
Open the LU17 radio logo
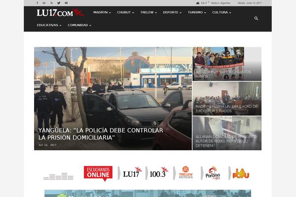[132, 172]
